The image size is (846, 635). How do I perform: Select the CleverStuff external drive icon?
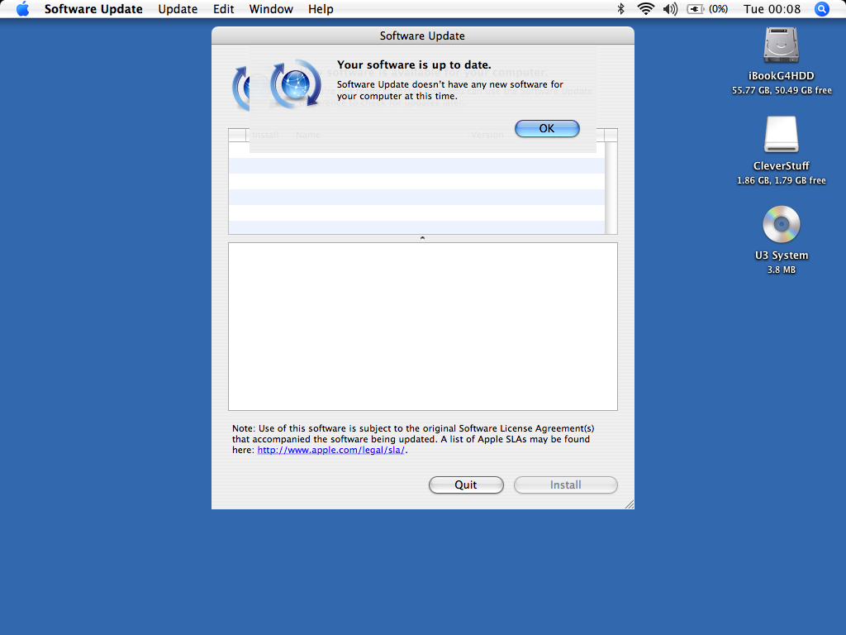781,135
